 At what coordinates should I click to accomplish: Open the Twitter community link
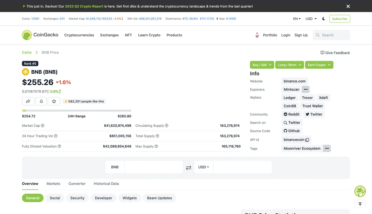pos(314,114)
